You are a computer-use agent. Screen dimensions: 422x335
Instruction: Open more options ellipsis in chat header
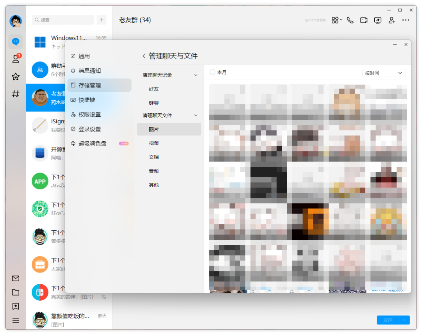(x=406, y=20)
